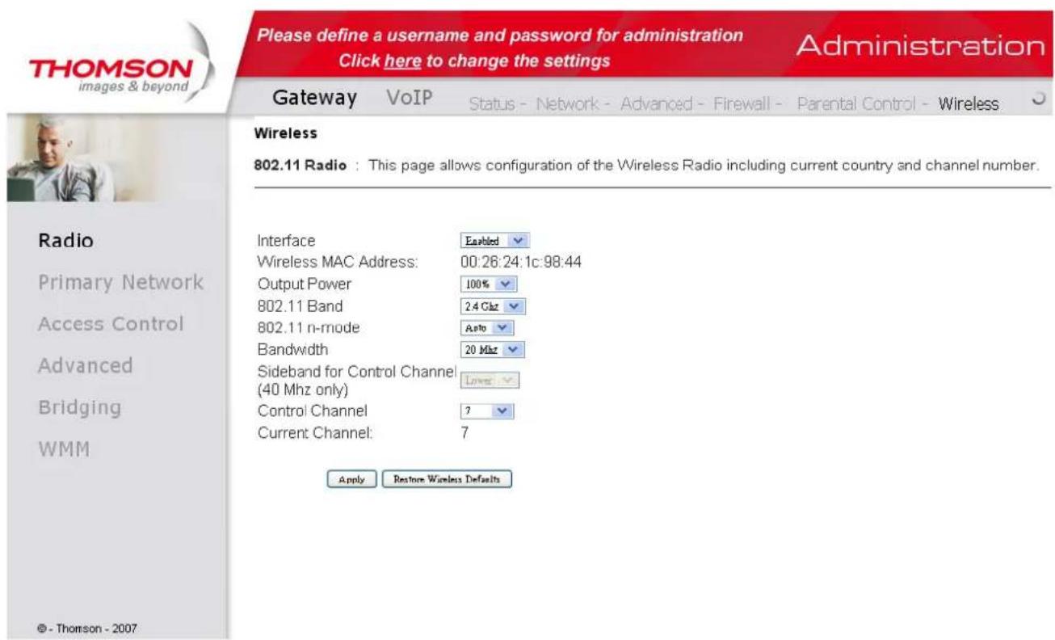Expand the 802.11 Band dropdown
The height and width of the screenshot is (640, 1055).
[493, 306]
